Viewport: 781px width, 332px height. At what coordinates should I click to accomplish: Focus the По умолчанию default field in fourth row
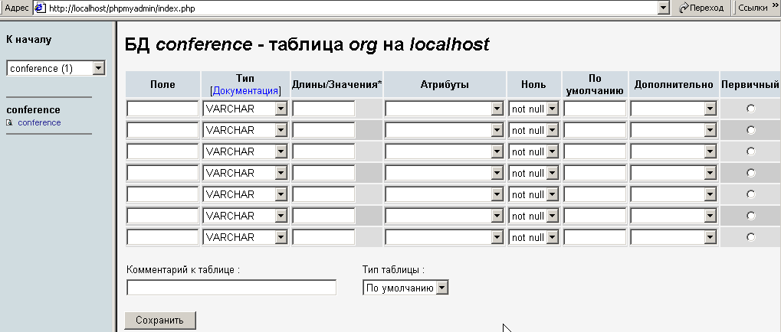pos(595,173)
